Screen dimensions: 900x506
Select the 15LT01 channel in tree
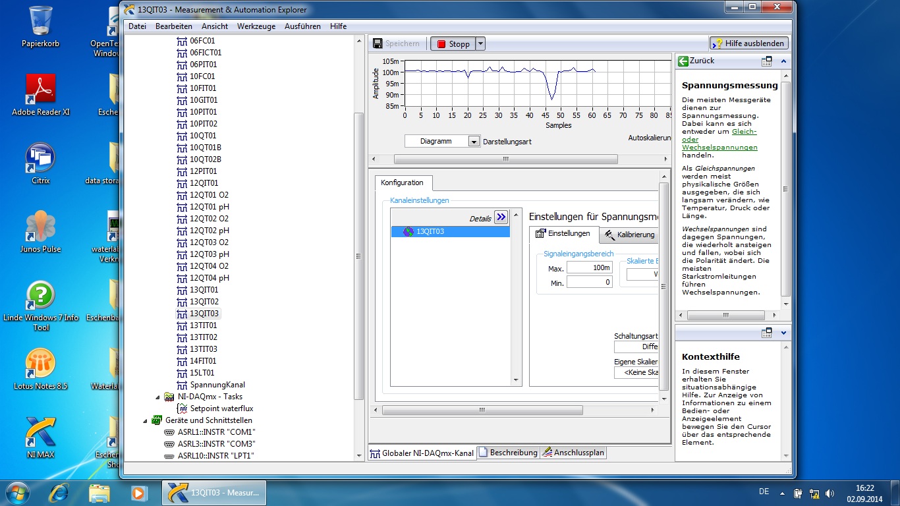(x=202, y=373)
